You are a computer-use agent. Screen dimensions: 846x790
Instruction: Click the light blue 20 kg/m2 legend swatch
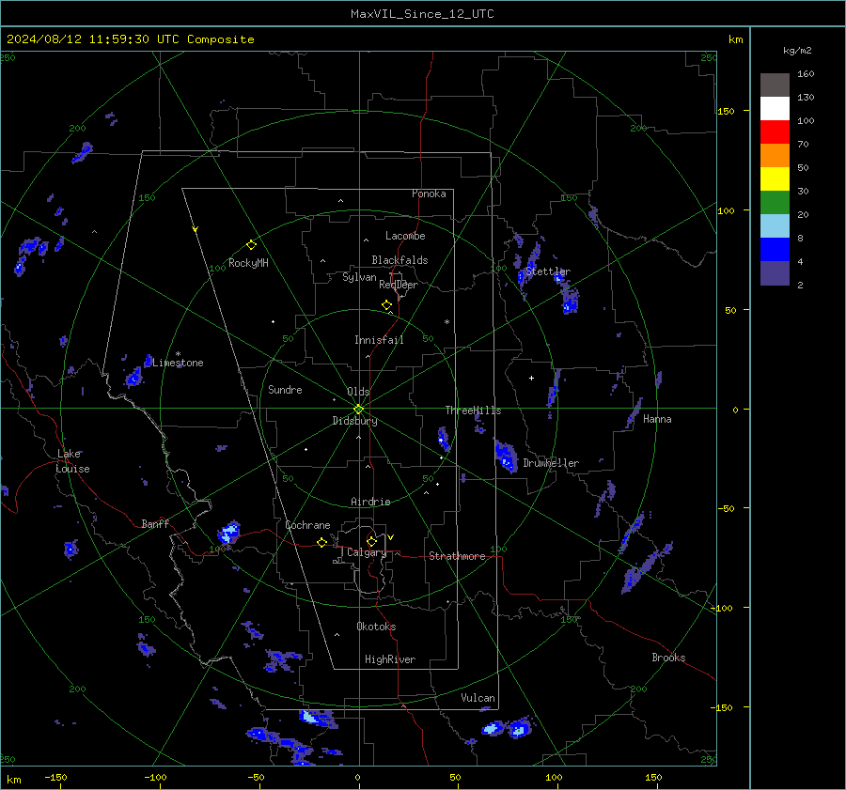click(775, 225)
